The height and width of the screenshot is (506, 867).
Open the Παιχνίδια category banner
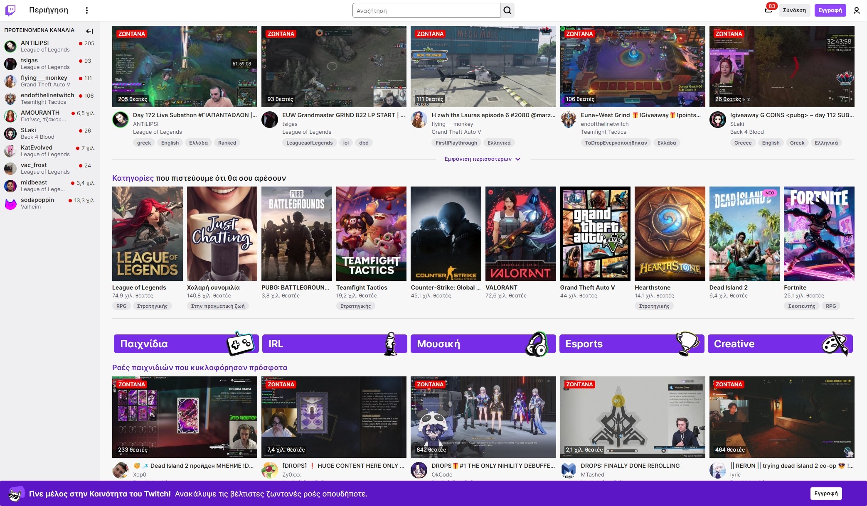[x=186, y=344]
